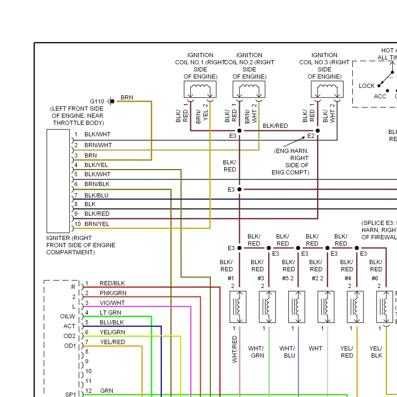This screenshot has height=397, width=397.
Task: Click the WHT/RED vertical wire label
Action: (234, 349)
